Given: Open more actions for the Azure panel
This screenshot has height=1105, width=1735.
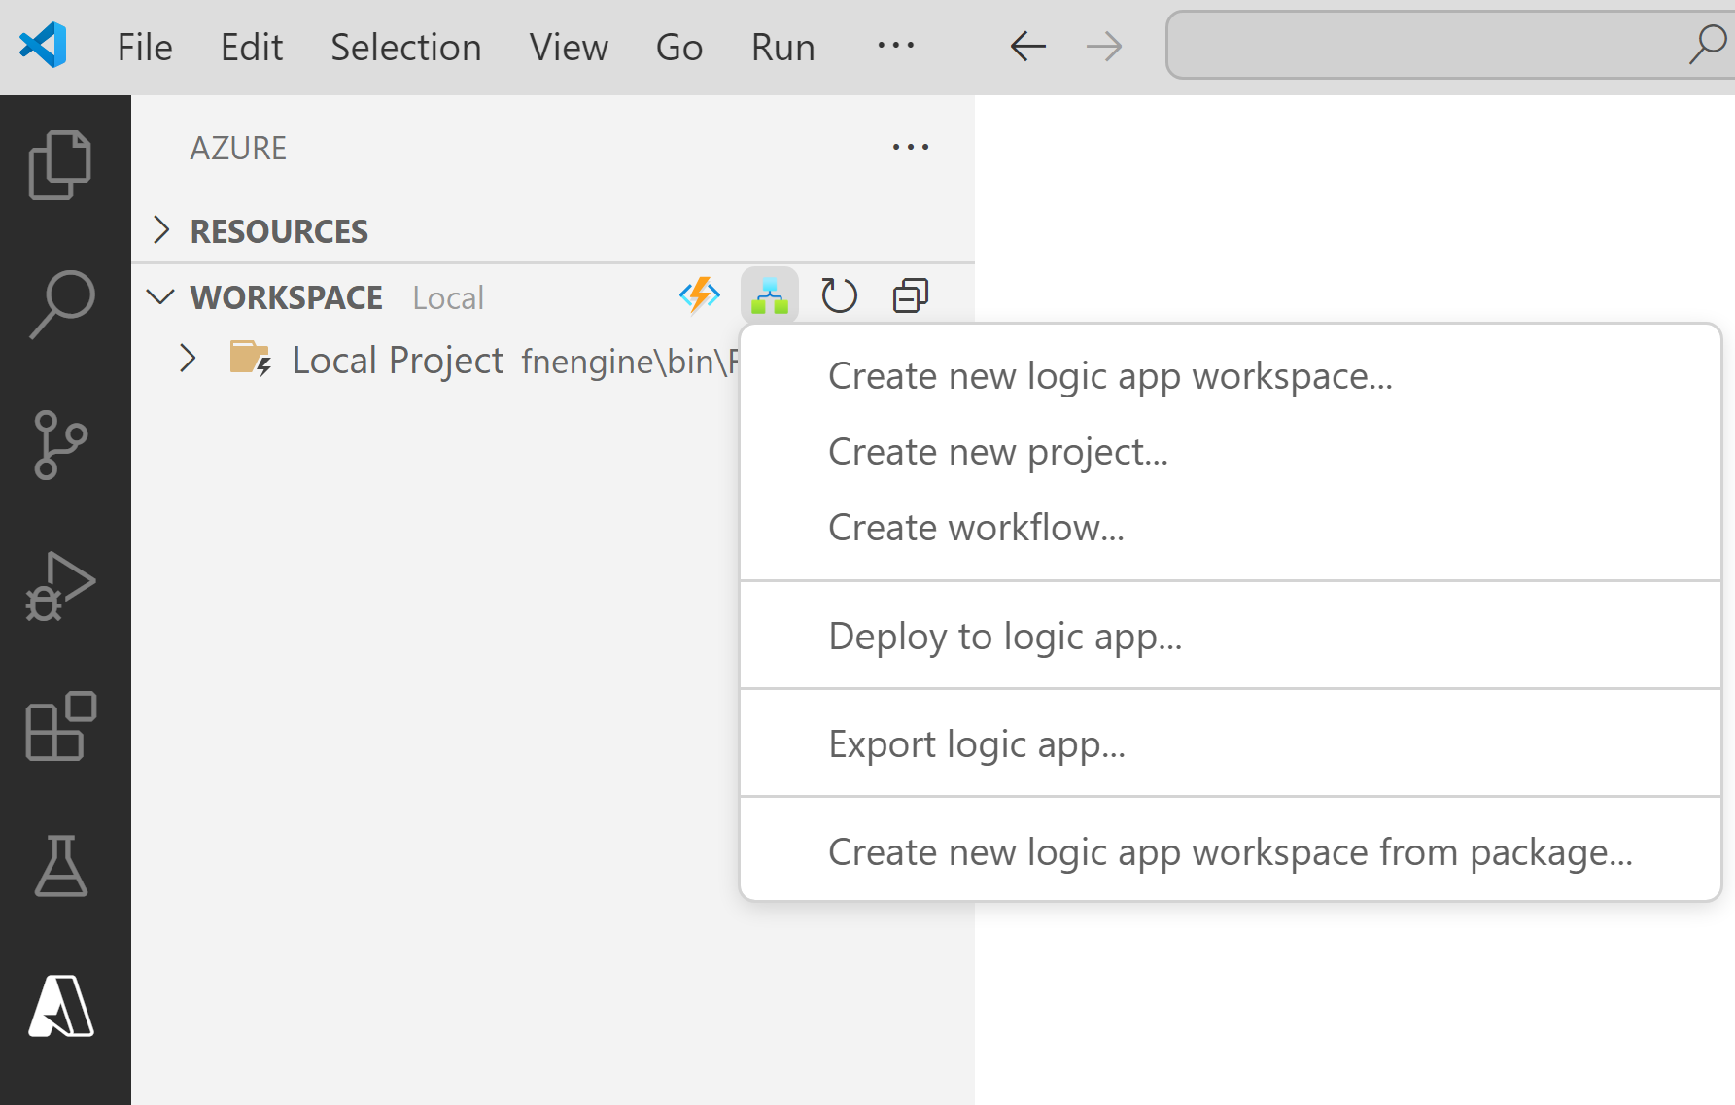Looking at the screenshot, I should 910,147.
